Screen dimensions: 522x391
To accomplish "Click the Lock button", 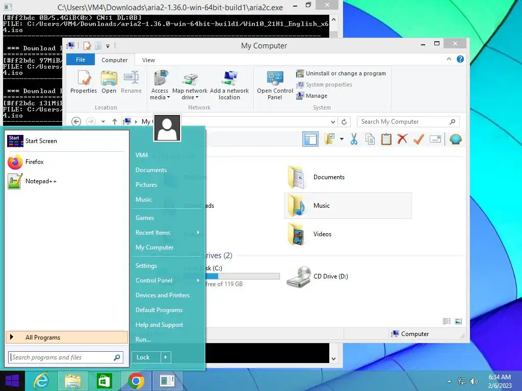I will 146,357.
